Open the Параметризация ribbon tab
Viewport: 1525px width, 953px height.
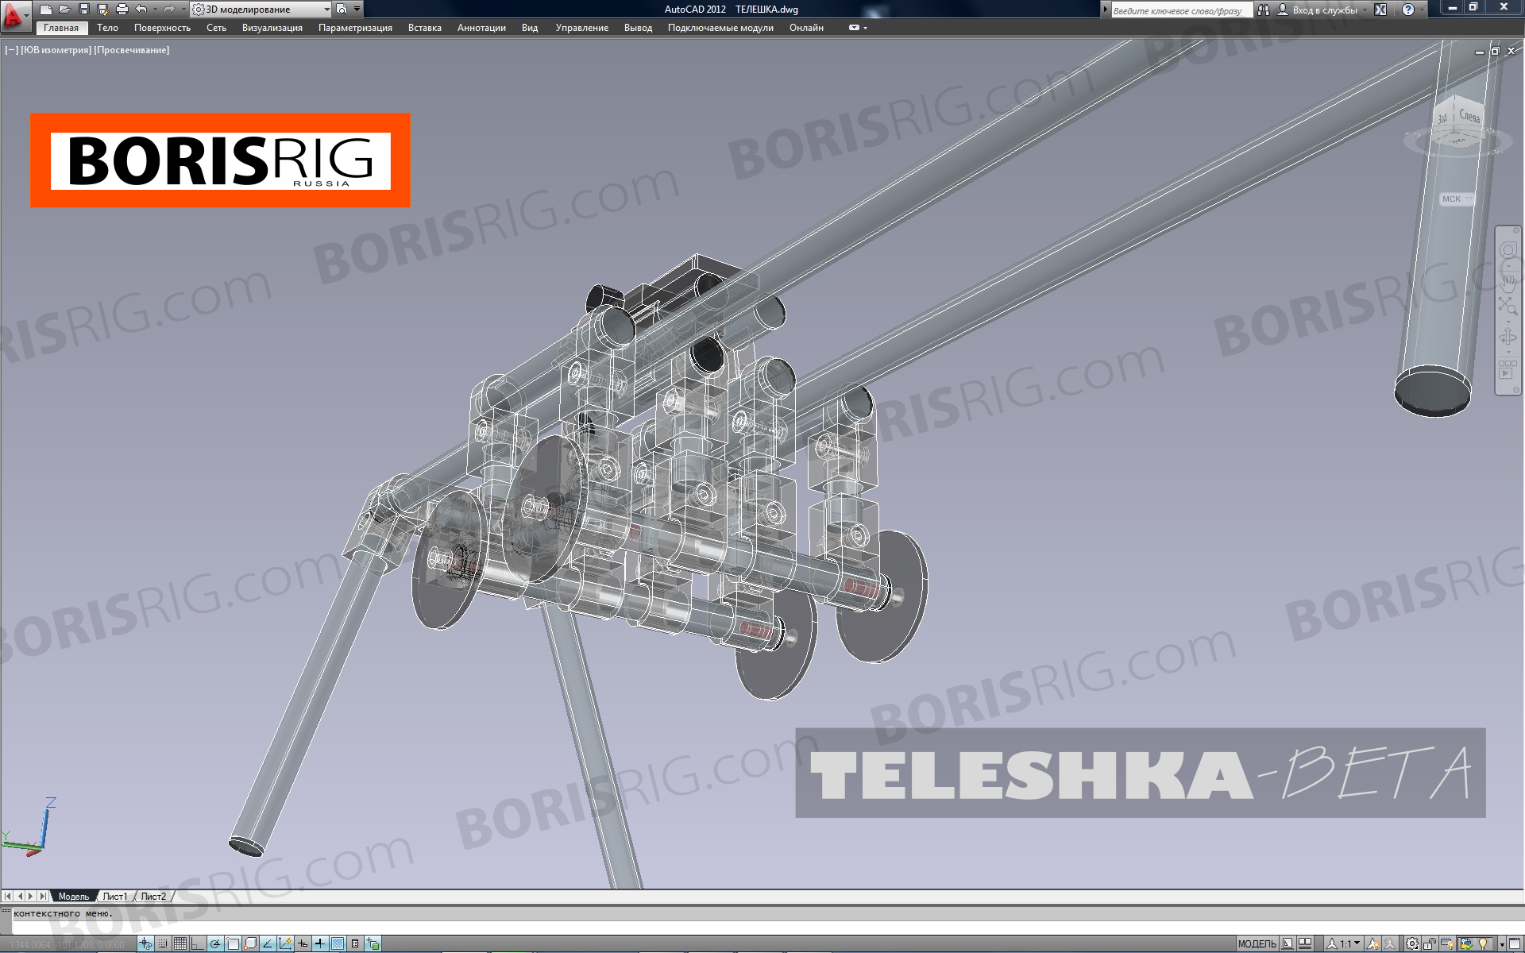click(x=355, y=28)
